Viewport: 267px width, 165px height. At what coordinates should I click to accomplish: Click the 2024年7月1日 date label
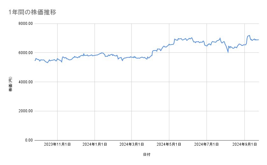(x=207, y=144)
